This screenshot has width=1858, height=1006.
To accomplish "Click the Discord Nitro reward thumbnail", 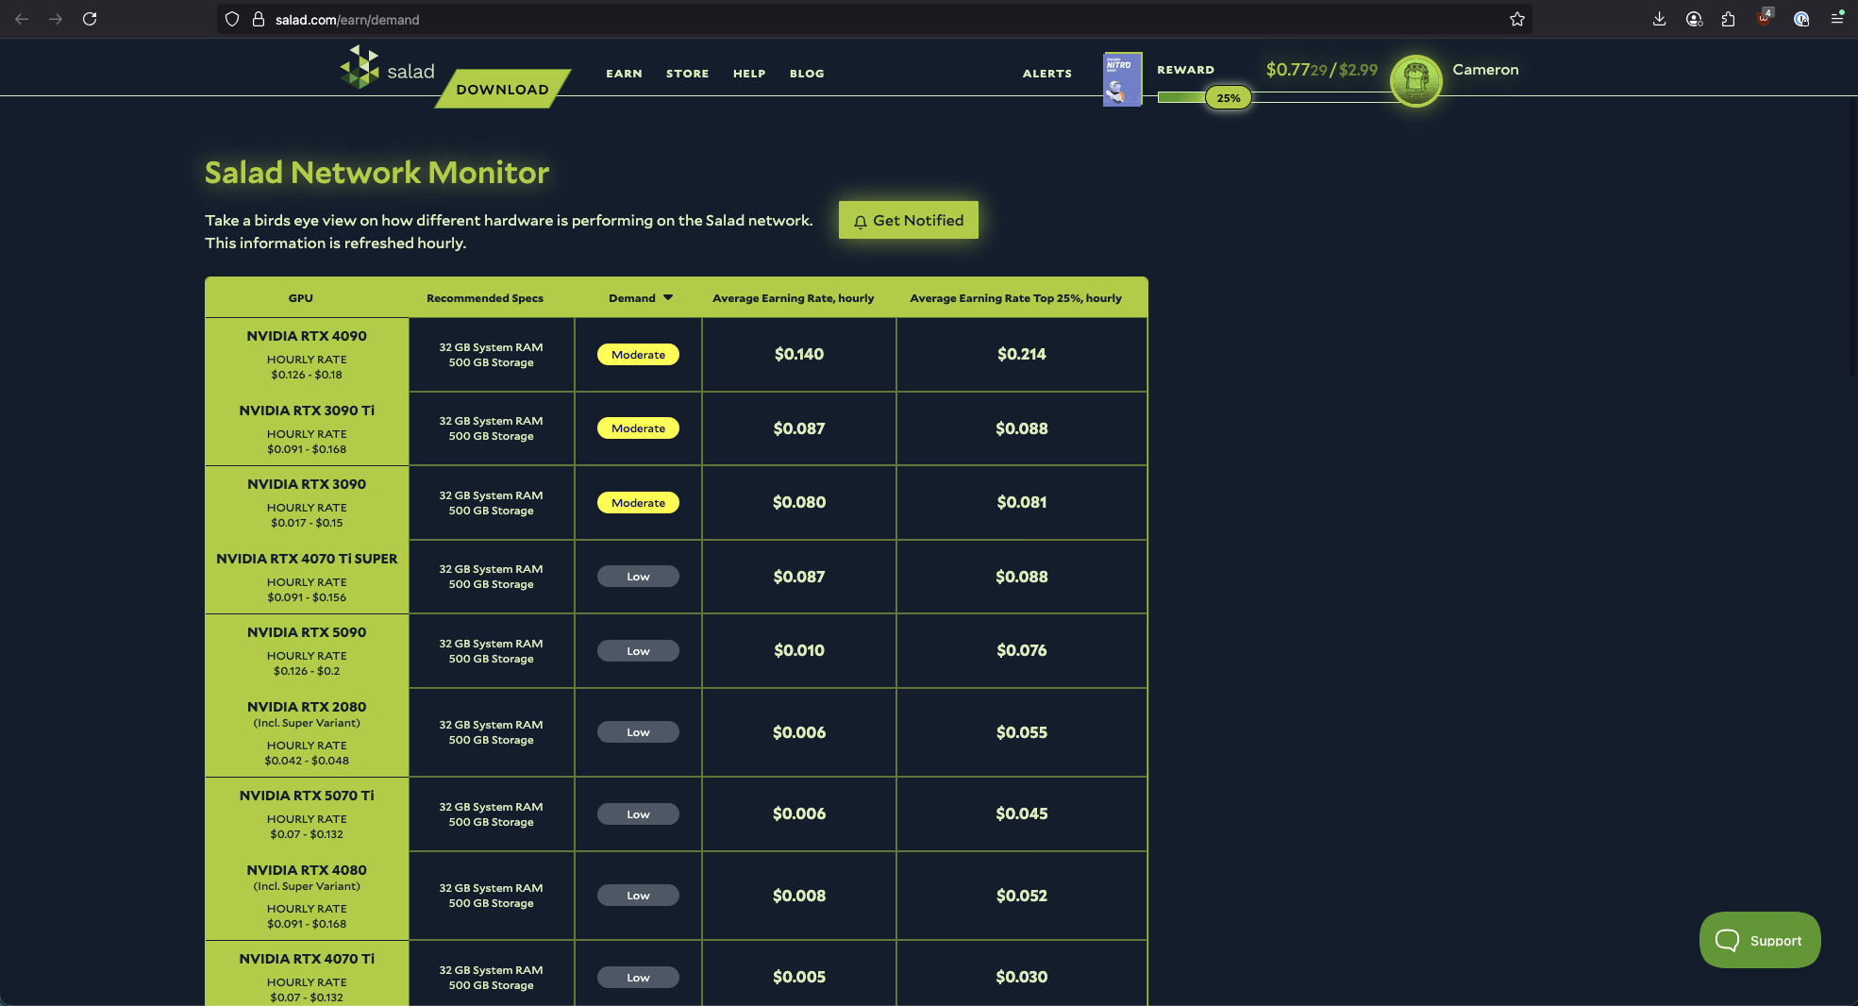I will [1122, 79].
